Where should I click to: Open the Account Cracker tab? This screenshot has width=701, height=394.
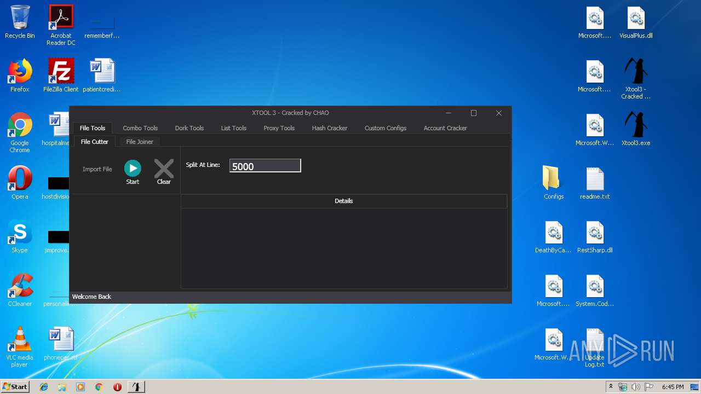point(445,128)
